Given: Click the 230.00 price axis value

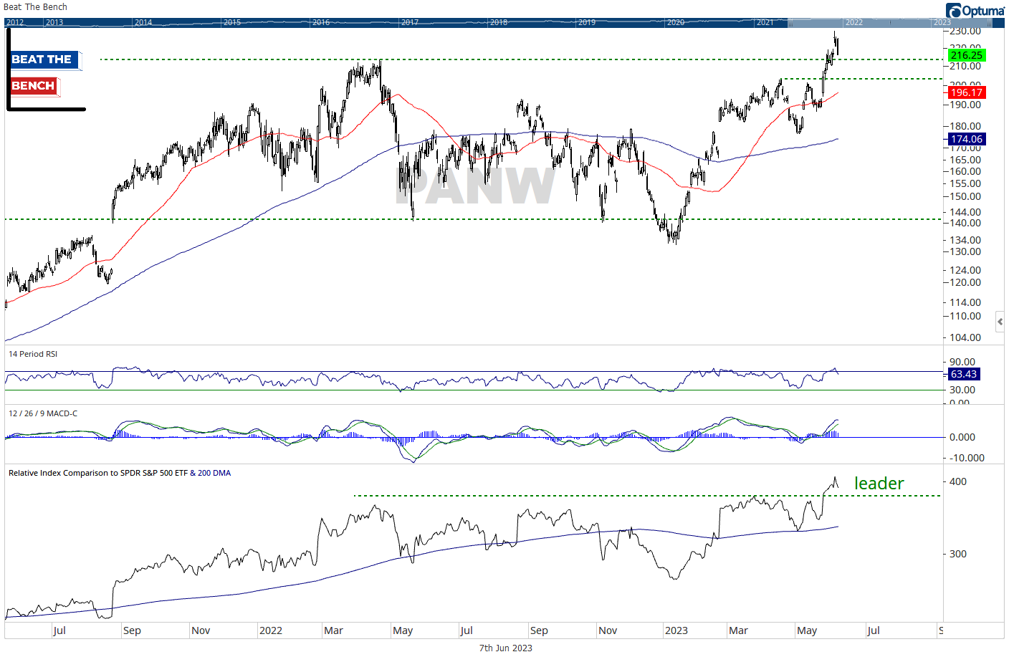Looking at the screenshot, I should pyautogui.click(x=965, y=32).
